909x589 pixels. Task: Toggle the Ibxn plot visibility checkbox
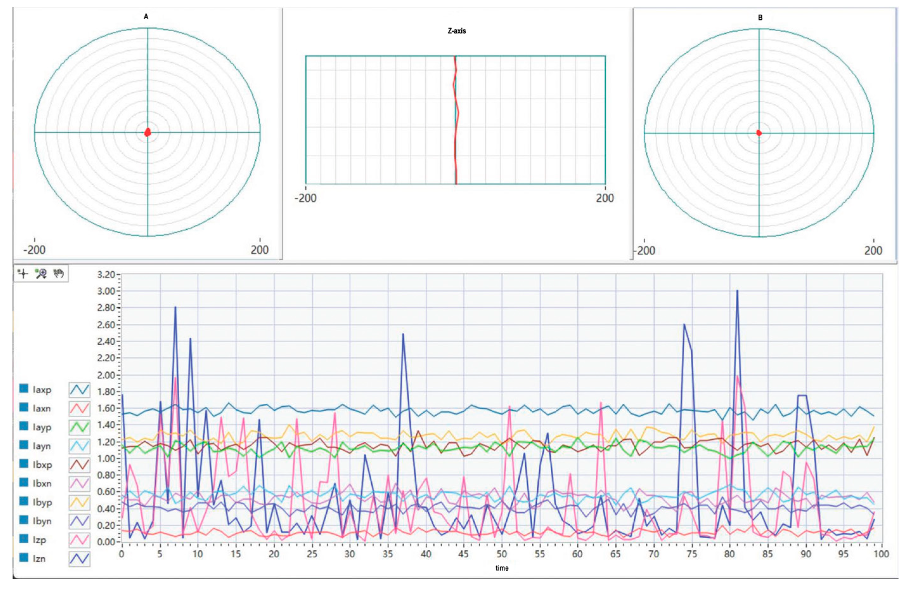point(24,483)
